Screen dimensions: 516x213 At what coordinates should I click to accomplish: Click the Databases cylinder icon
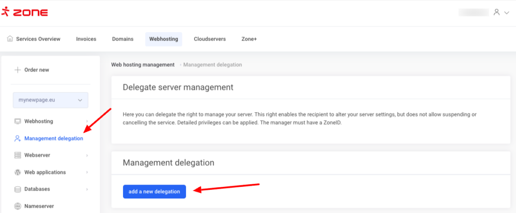point(18,189)
